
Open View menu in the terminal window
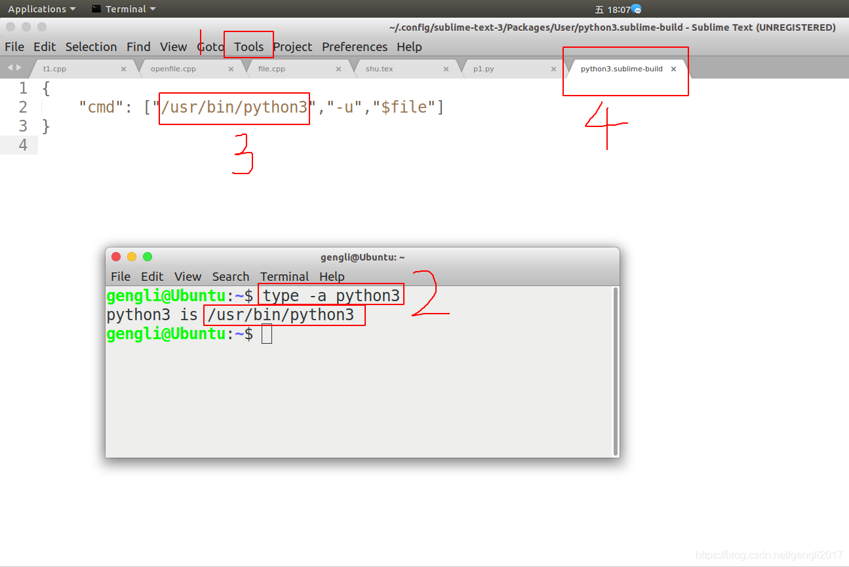pyautogui.click(x=188, y=276)
